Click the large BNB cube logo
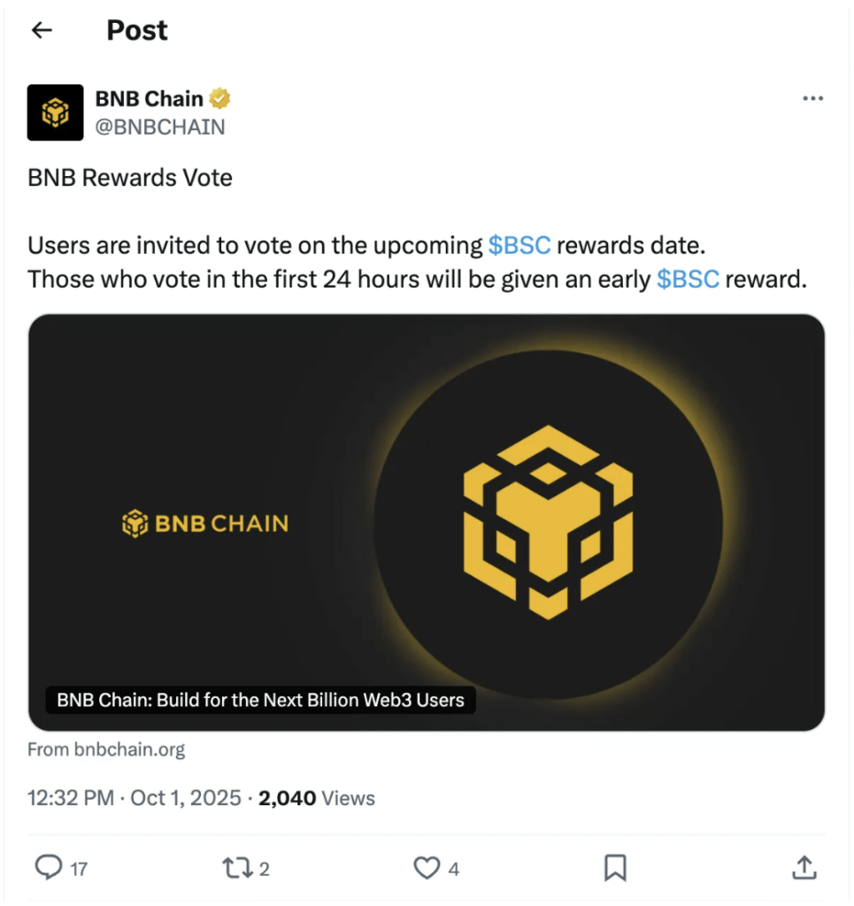The width and height of the screenshot is (854, 906). [x=548, y=520]
